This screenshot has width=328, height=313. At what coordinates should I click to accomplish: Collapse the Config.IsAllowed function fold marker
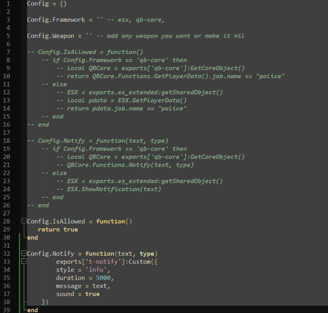point(24,221)
